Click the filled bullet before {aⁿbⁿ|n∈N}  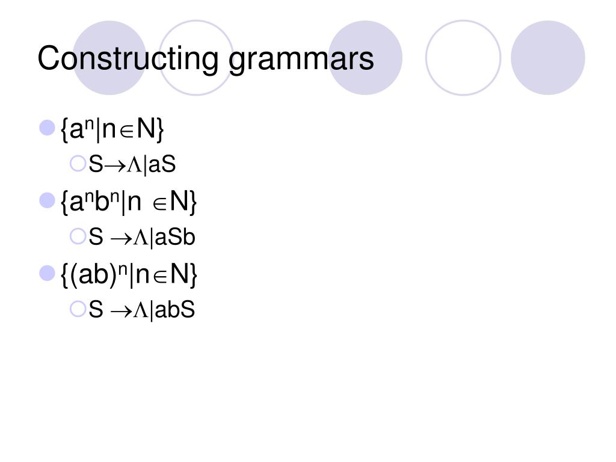(x=48, y=201)
